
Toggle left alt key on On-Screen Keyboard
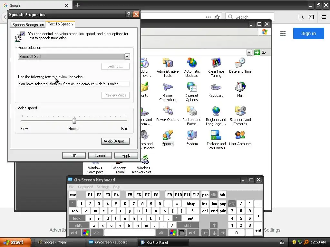(96, 233)
